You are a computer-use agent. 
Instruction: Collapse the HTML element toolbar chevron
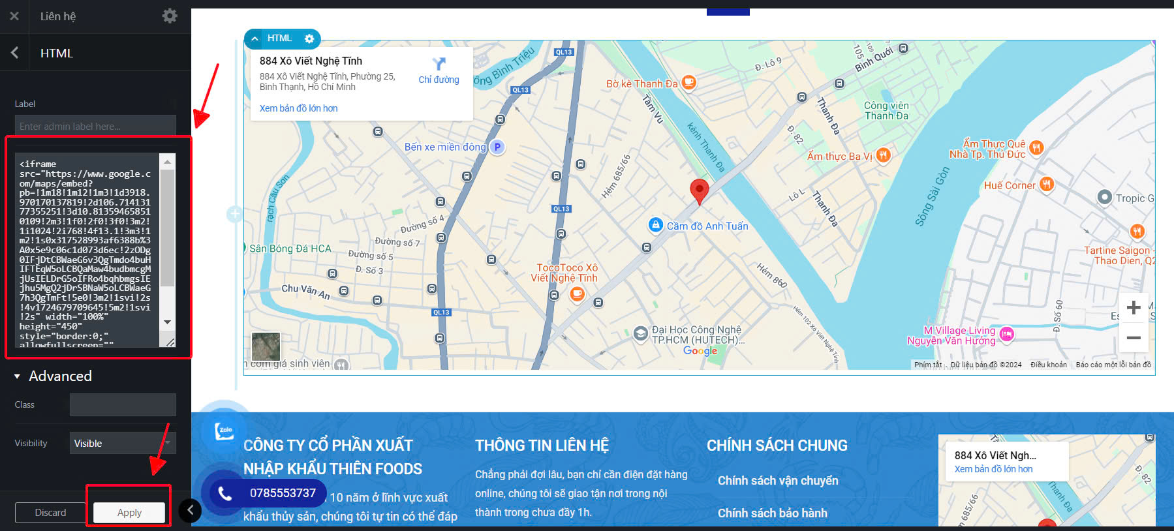255,38
